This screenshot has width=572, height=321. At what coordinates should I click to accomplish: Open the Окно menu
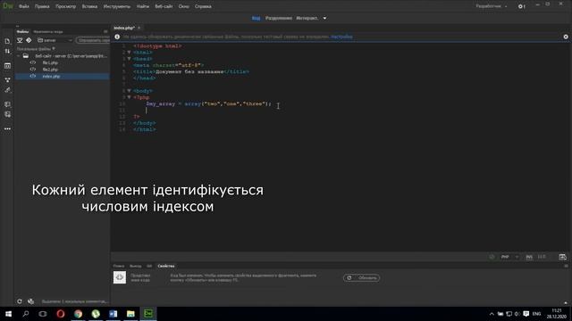pos(183,6)
